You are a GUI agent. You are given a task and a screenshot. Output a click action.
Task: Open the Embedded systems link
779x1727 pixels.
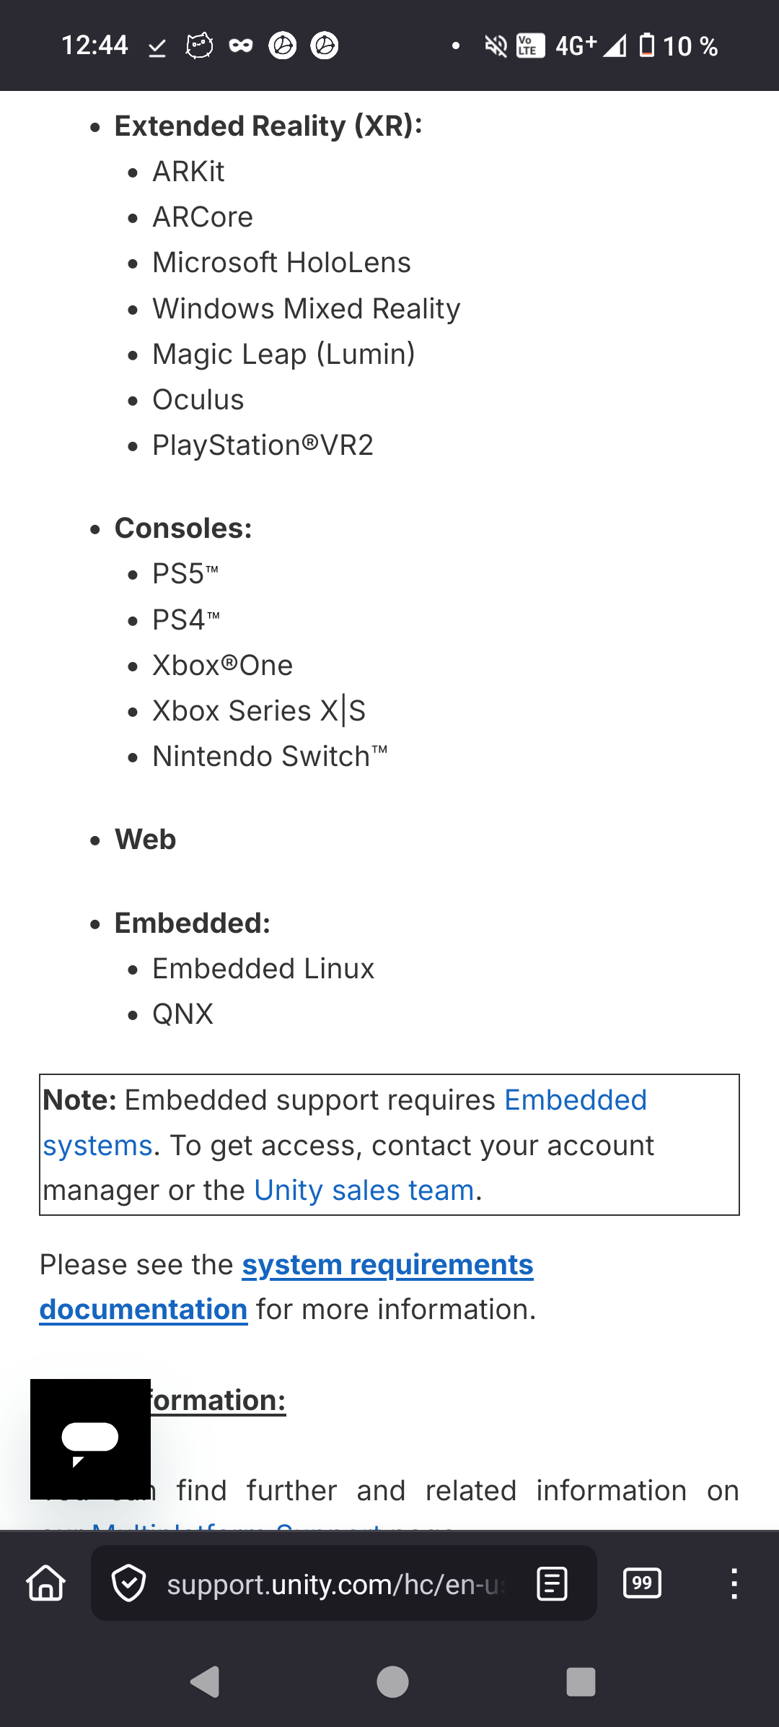point(345,1123)
